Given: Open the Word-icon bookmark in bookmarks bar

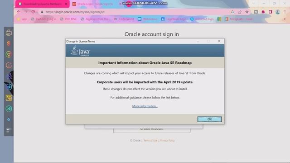Looking at the screenshot, I should pyautogui.click(x=147, y=19).
